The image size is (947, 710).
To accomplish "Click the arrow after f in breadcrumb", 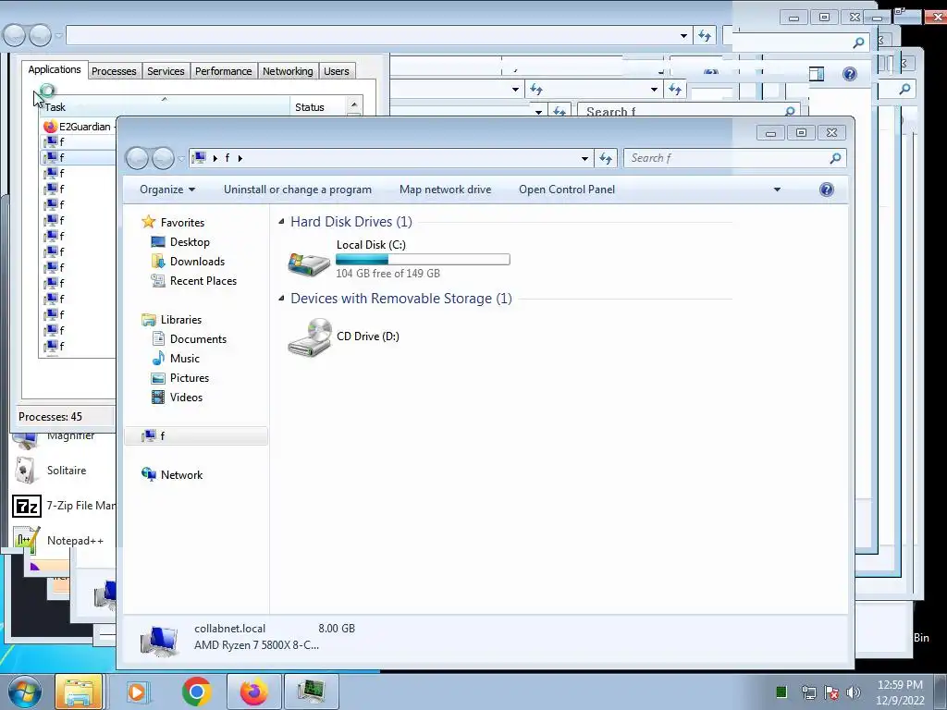I will tap(240, 158).
